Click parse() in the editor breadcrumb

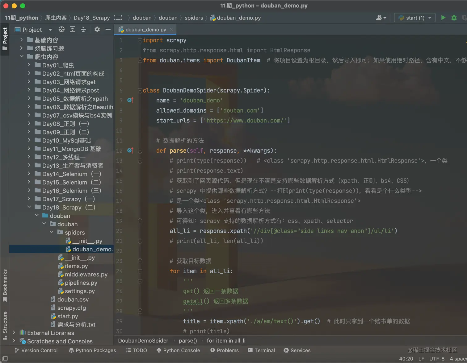pos(188,340)
